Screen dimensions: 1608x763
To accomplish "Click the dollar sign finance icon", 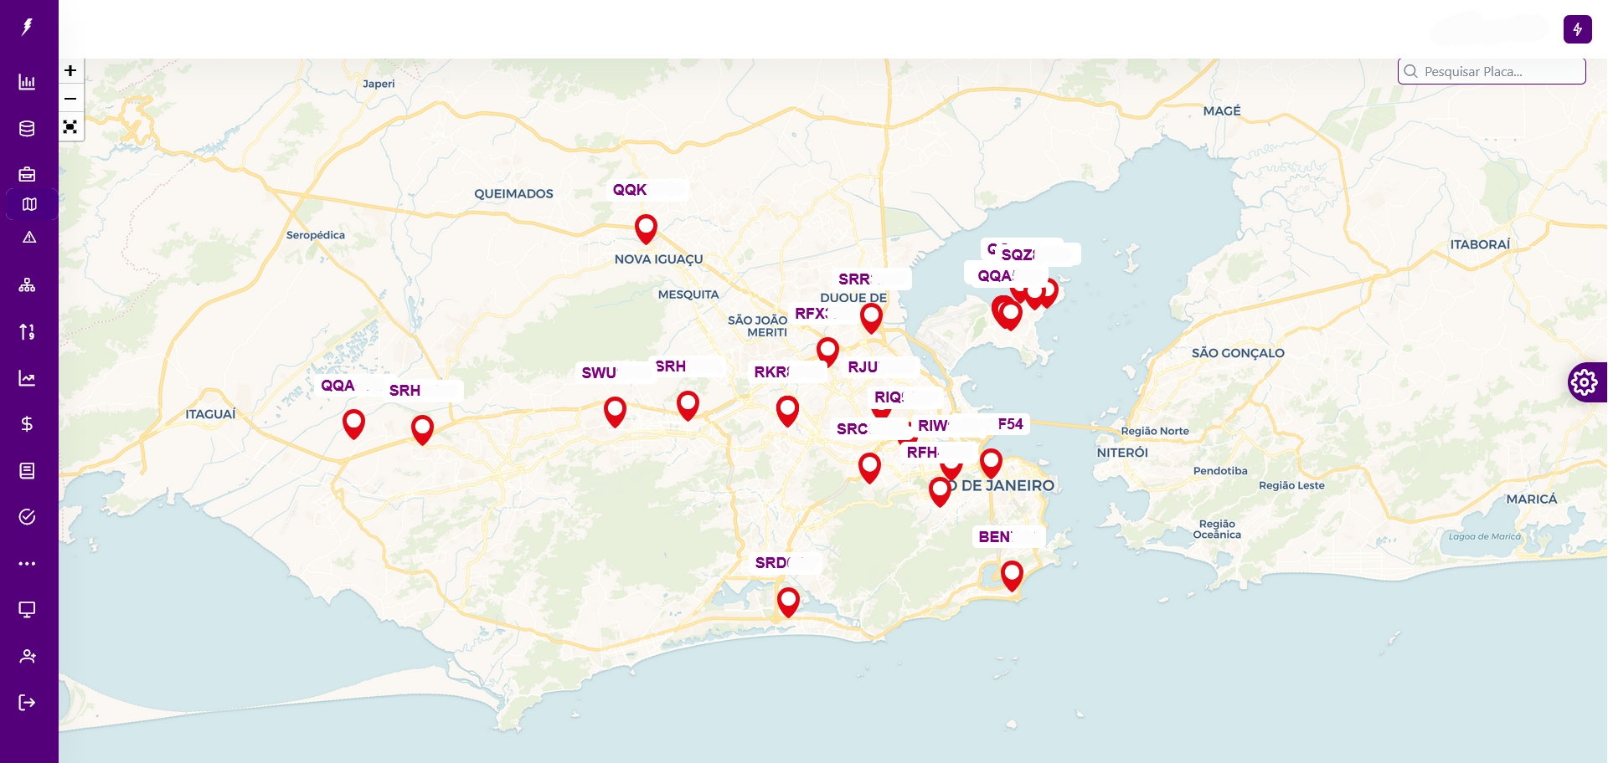I will coord(27,424).
